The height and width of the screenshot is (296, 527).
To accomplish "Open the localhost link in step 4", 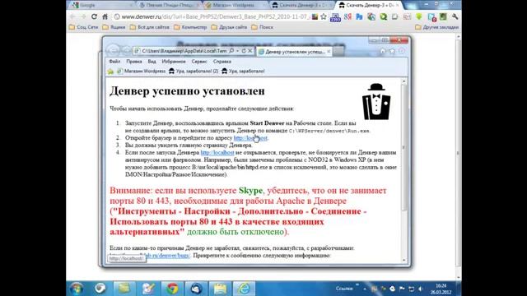I will click(217, 153).
